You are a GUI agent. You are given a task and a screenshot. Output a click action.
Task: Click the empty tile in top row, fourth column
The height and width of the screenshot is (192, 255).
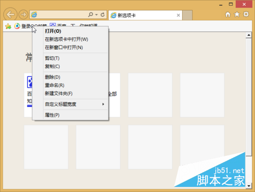click(x=202, y=95)
